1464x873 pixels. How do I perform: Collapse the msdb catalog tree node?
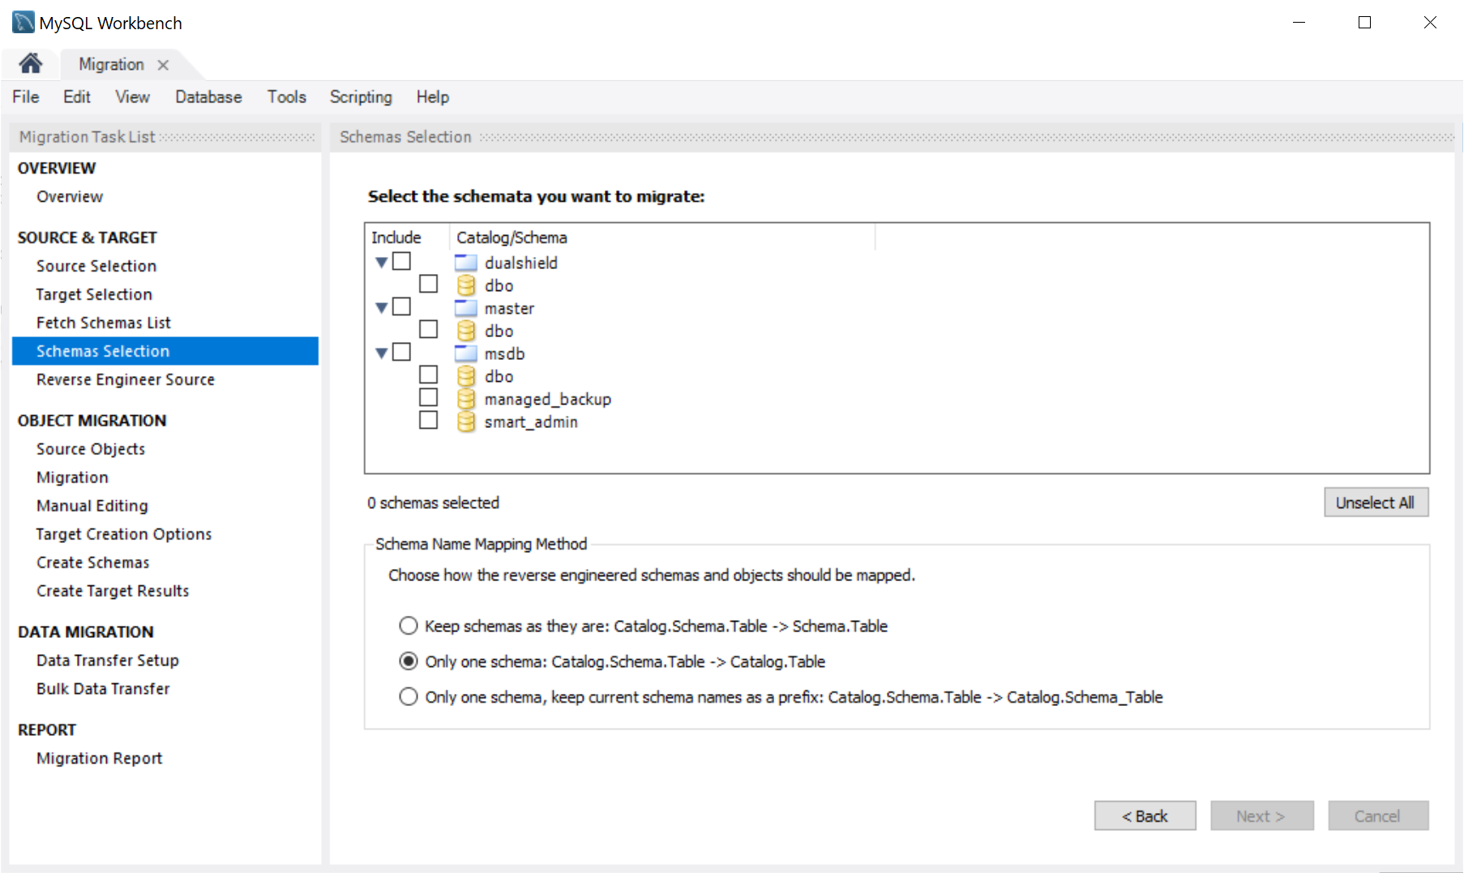pos(381,353)
